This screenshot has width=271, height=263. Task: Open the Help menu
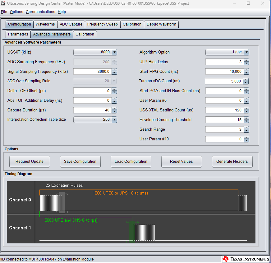point(62,12)
